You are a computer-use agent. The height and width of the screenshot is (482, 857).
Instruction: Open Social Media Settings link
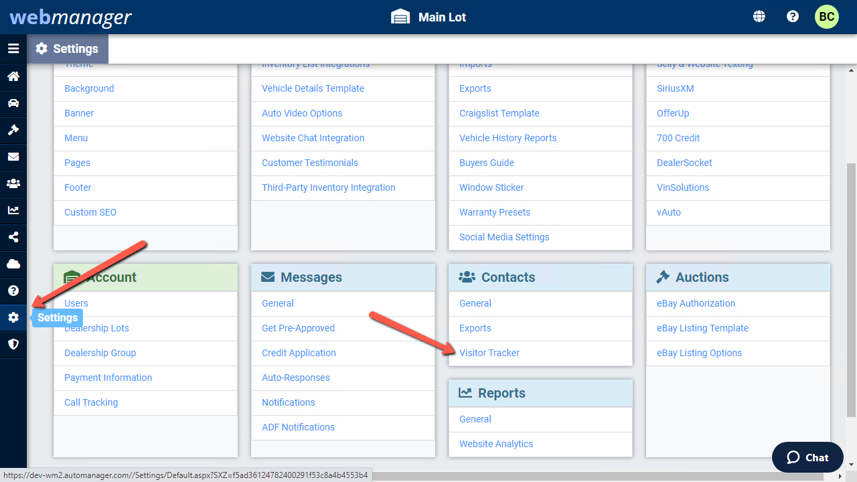504,237
